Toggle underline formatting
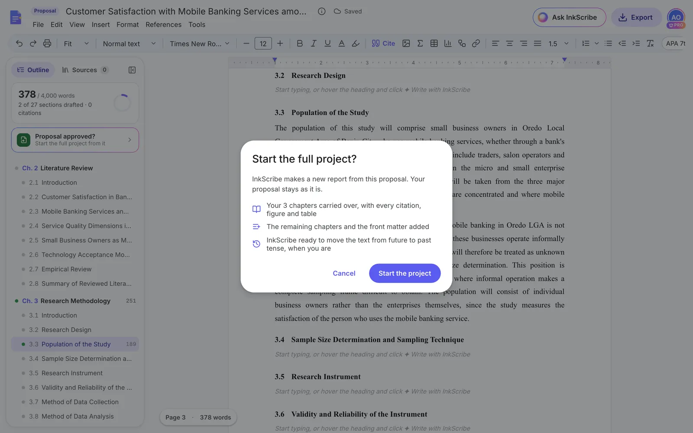This screenshot has height=433, width=693. click(x=327, y=43)
